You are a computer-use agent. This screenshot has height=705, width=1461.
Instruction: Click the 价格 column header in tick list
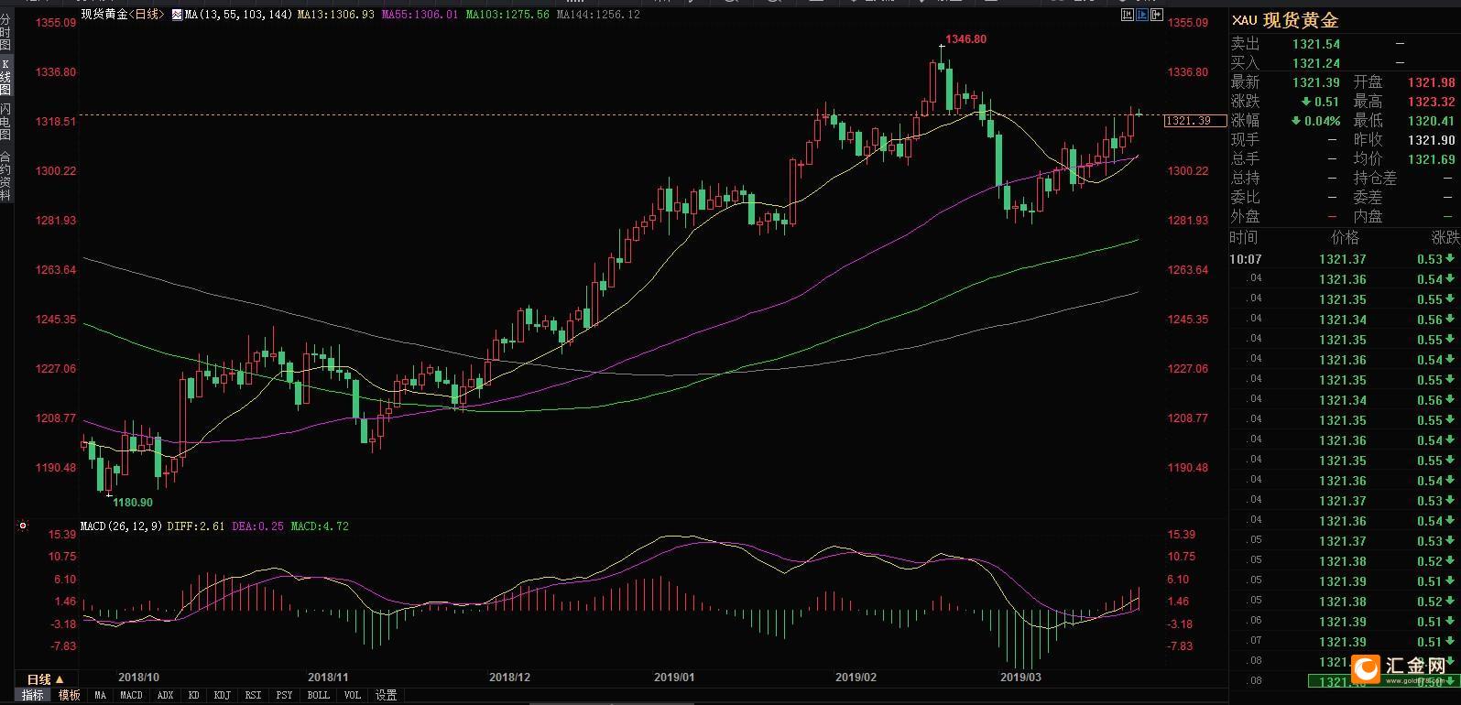click(x=1345, y=238)
